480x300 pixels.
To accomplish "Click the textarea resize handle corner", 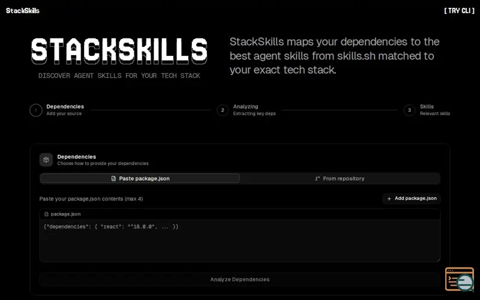I will pyautogui.click(x=439, y=260).
